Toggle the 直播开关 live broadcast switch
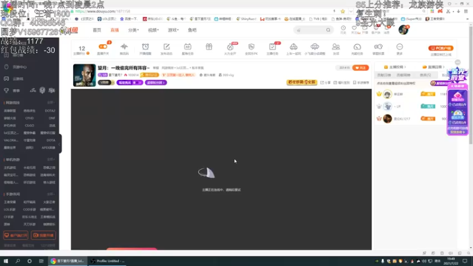 (x=103, y=47)
